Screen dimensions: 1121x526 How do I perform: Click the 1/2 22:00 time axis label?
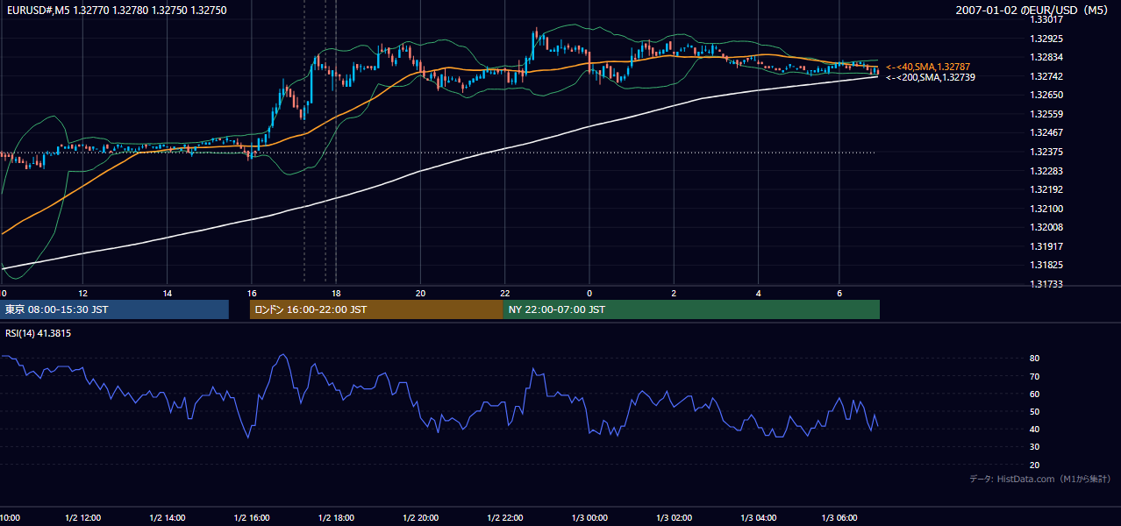504,518
